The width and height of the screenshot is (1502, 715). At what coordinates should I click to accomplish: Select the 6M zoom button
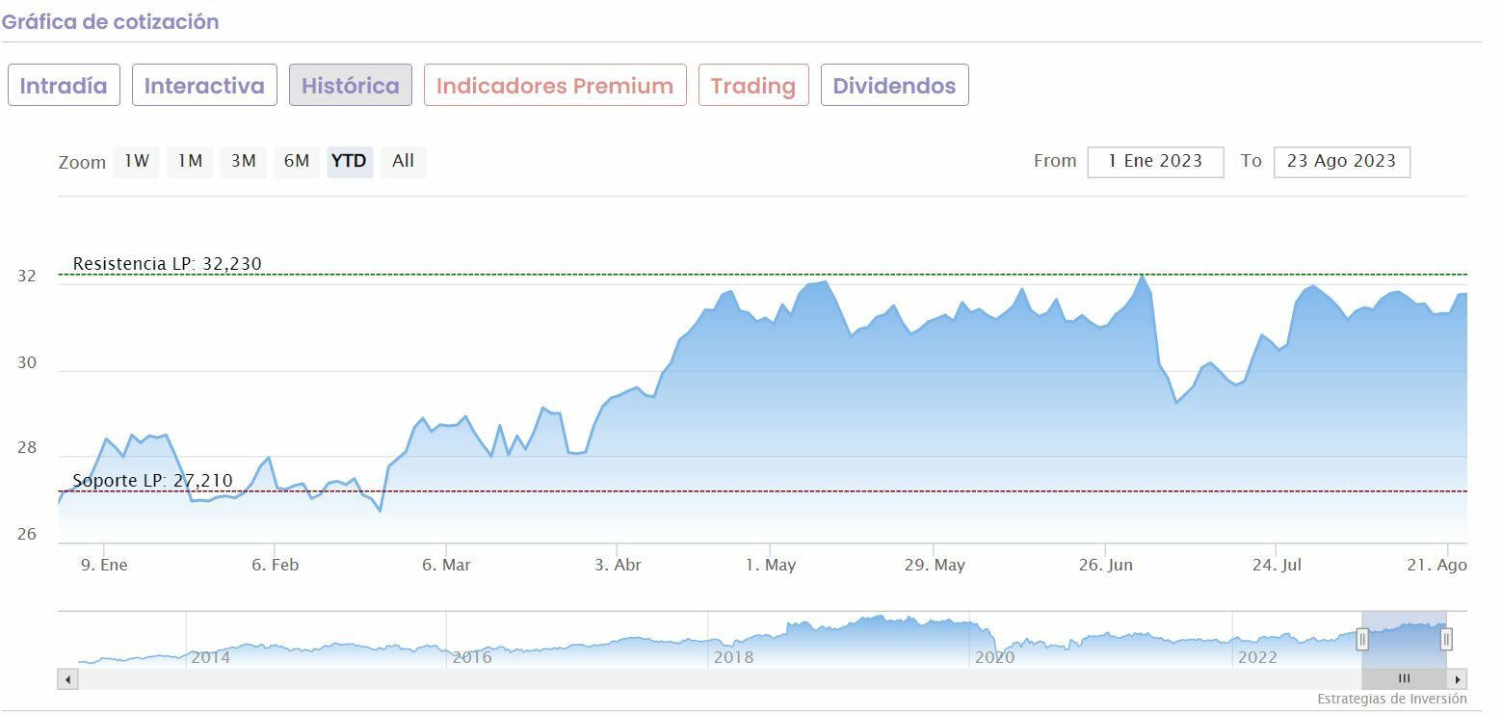pos(296,161)
